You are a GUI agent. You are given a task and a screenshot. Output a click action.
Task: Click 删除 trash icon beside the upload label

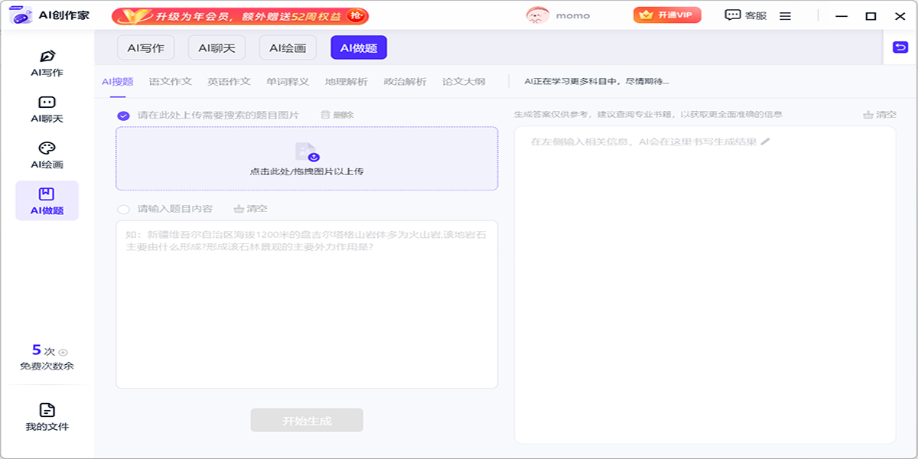337,115
